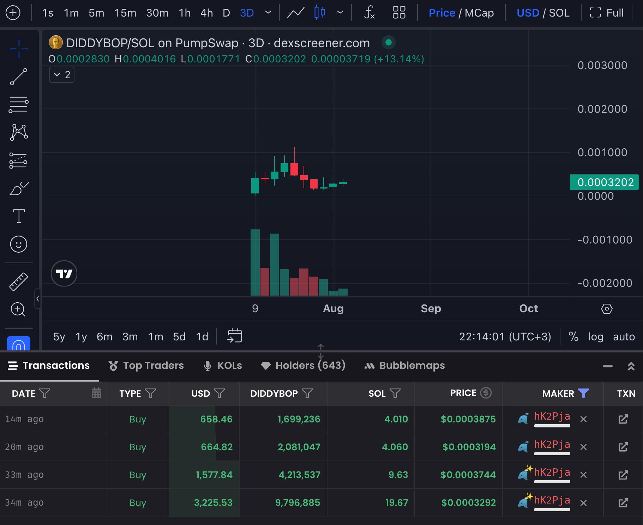This screenshot has height=525, width=643.
Task: Switch to the line chart style
Action: pyautogui.click(x=296, y=13)
